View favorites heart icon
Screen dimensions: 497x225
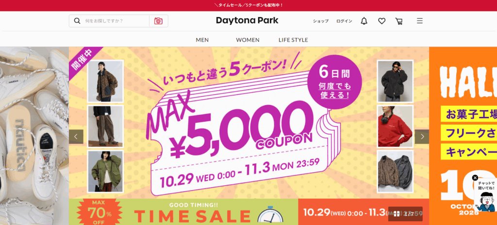[x=381, y=21]
